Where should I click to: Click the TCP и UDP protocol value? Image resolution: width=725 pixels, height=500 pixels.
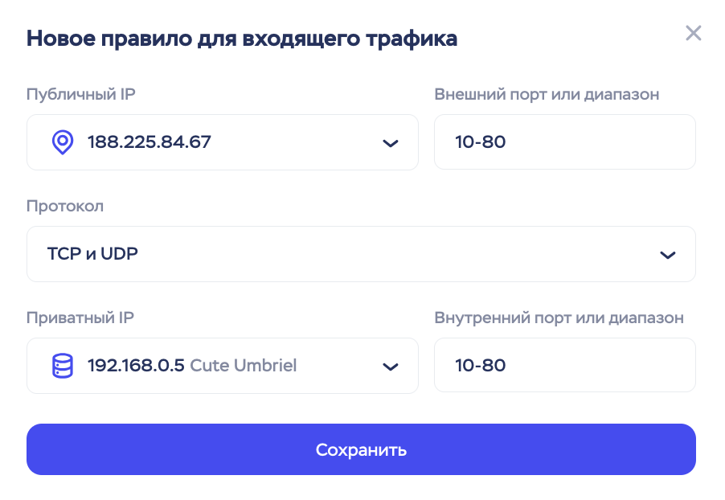(92, 254)
